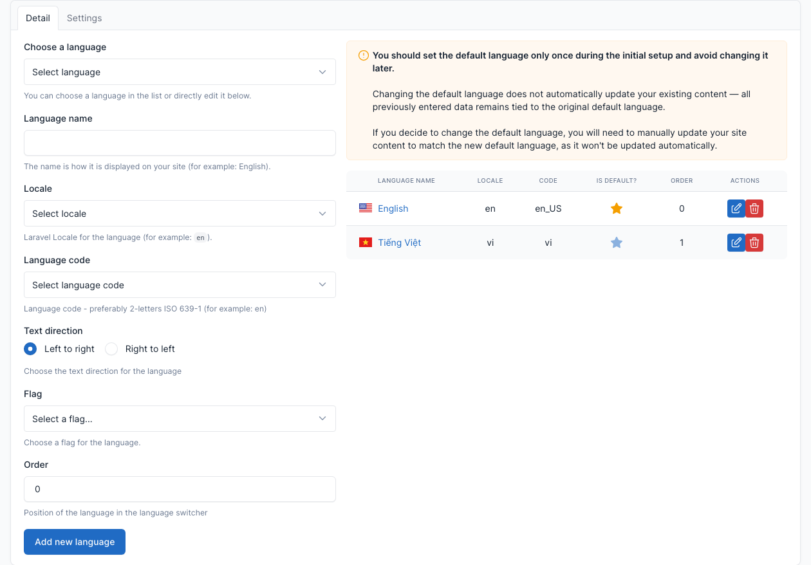Viewport: 811px width, 565px height.
Task: Click Add new language button
Action: [x=75, y=542]
